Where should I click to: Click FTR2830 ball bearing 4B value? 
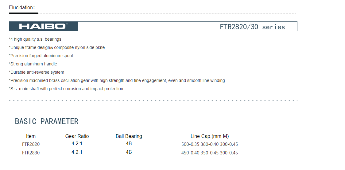point(129,152)
